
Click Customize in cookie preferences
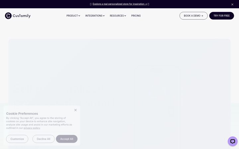(x=17, y=139)
